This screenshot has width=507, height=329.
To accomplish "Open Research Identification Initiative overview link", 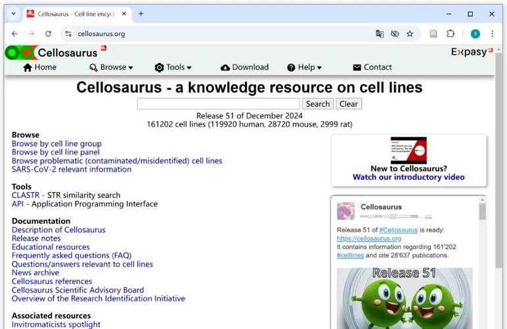I will pos(98,298).
